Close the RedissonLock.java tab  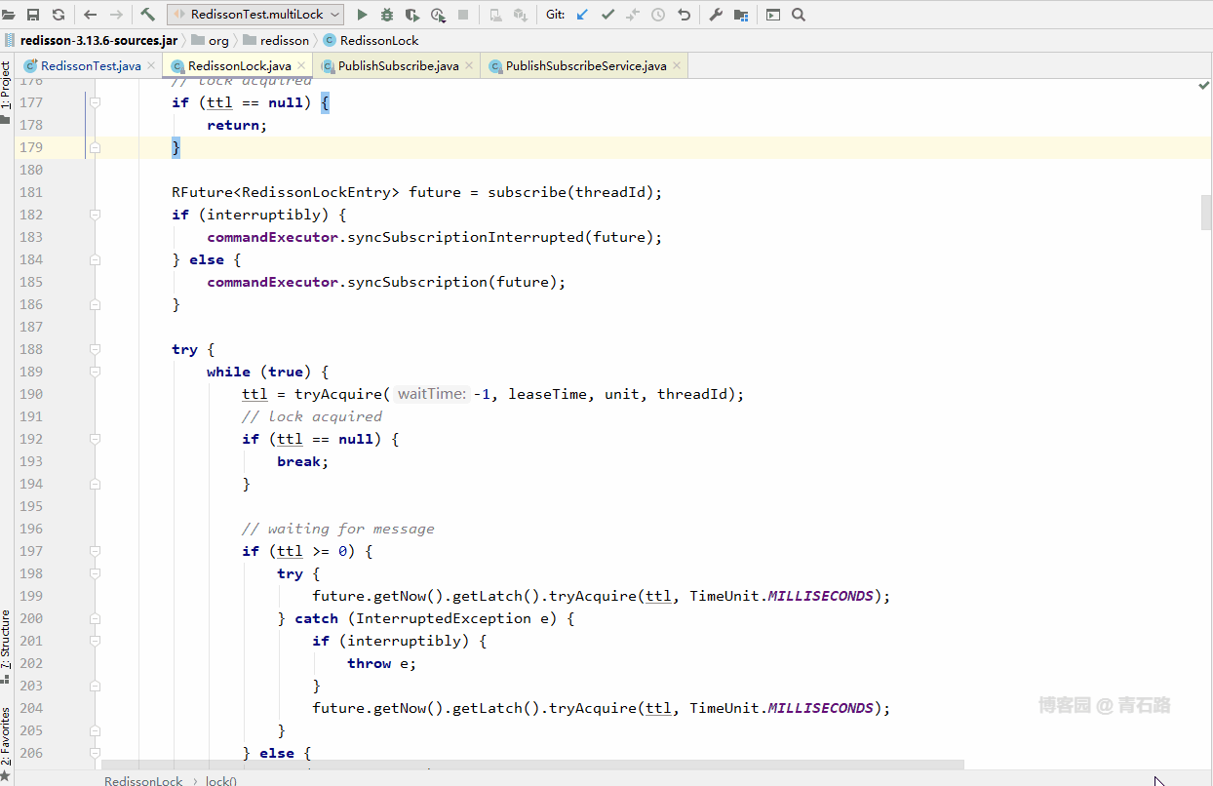(x=301, y=65)
